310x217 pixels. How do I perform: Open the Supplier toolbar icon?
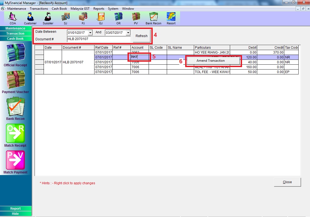click(x=48, y=18)
